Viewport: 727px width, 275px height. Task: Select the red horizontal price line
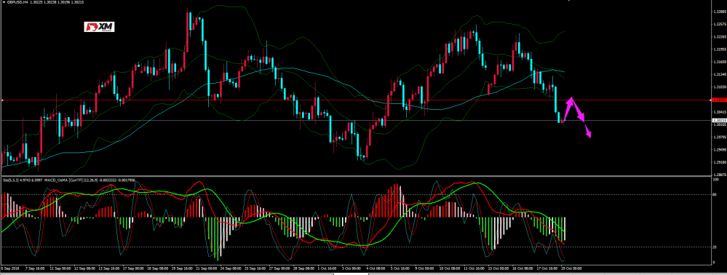(x=356, y=100)
